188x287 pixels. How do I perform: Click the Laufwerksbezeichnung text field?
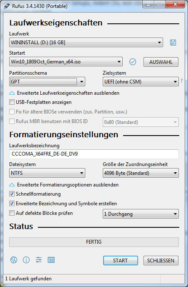[x=94, y=154]
